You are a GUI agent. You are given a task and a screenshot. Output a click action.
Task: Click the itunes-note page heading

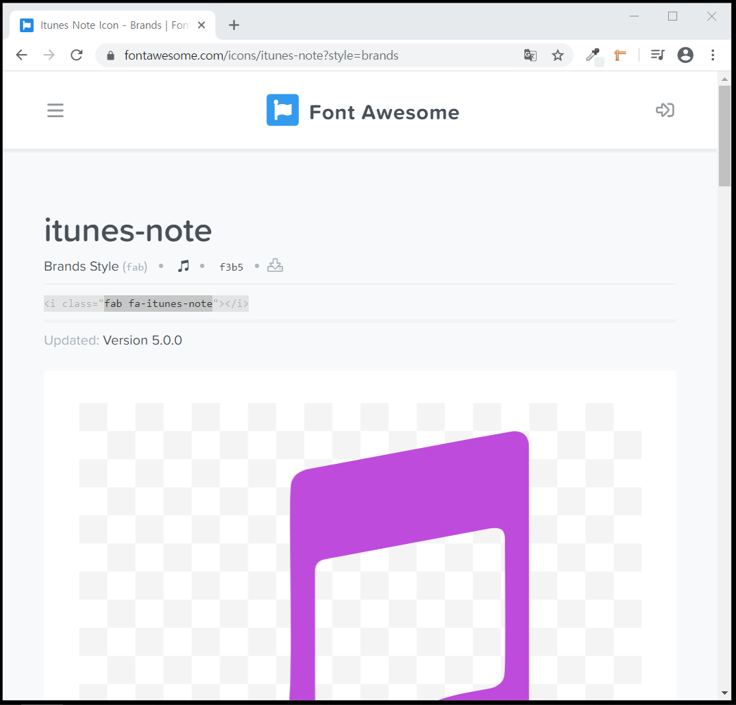click(x=127, y=230)
